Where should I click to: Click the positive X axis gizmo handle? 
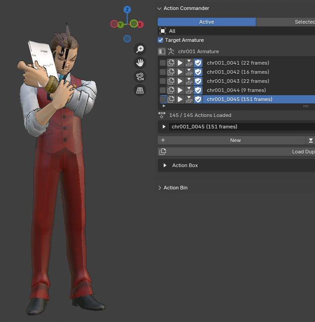point(140,25)
